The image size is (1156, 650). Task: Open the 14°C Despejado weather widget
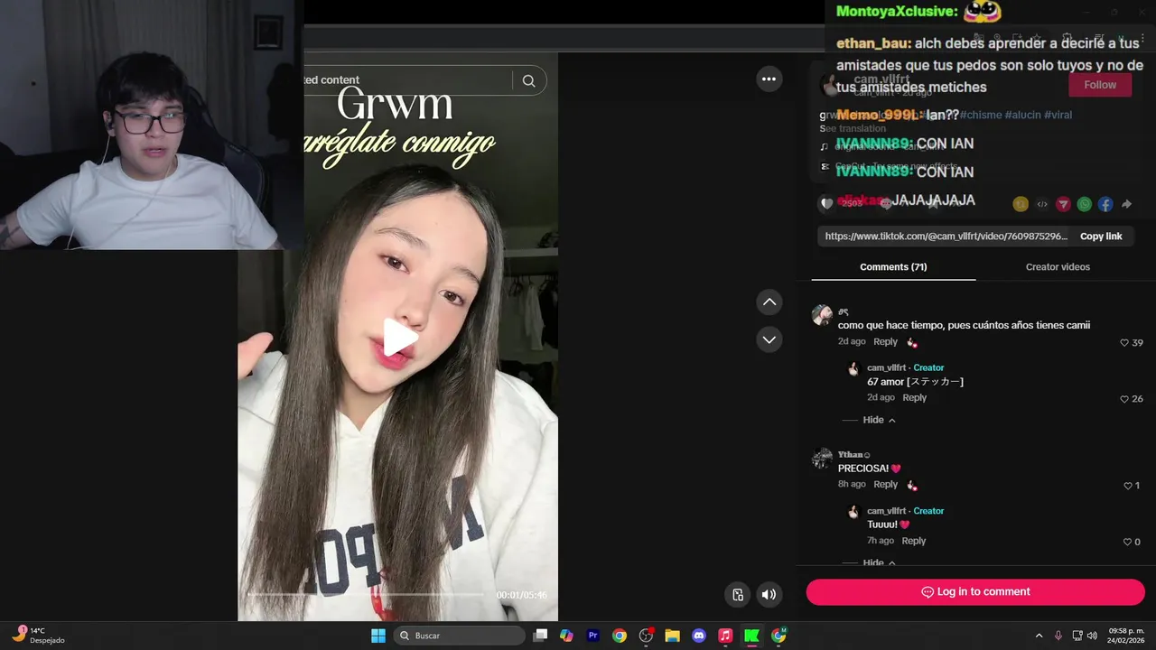pyautogui.click(x=38, y=636)
